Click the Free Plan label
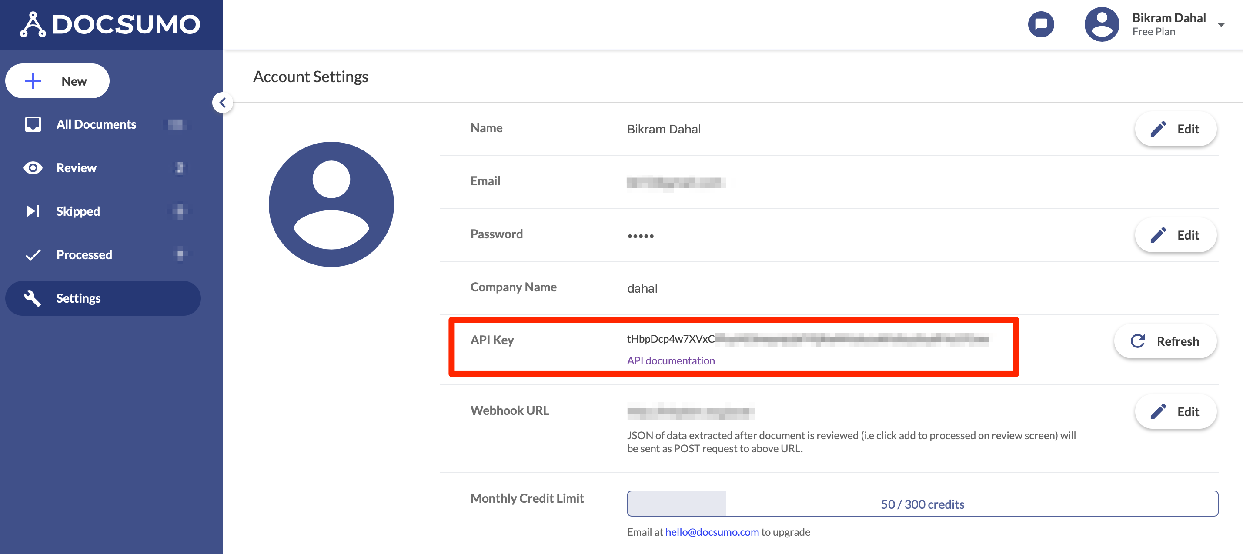Image resolution: width=1243 pixels, height=554 pixels. [1154, 32]
